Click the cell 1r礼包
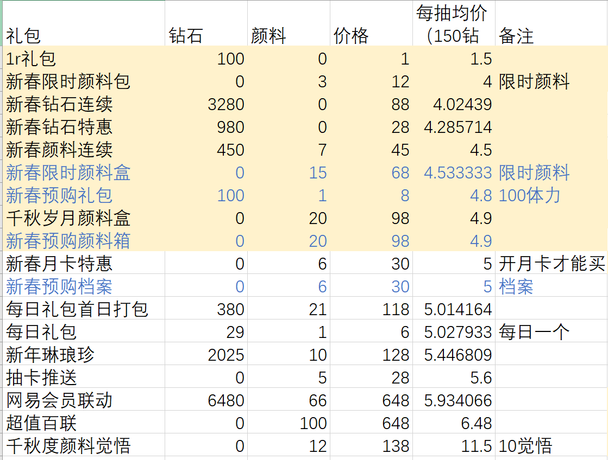The image size is (608, 460). coord(83,58)
